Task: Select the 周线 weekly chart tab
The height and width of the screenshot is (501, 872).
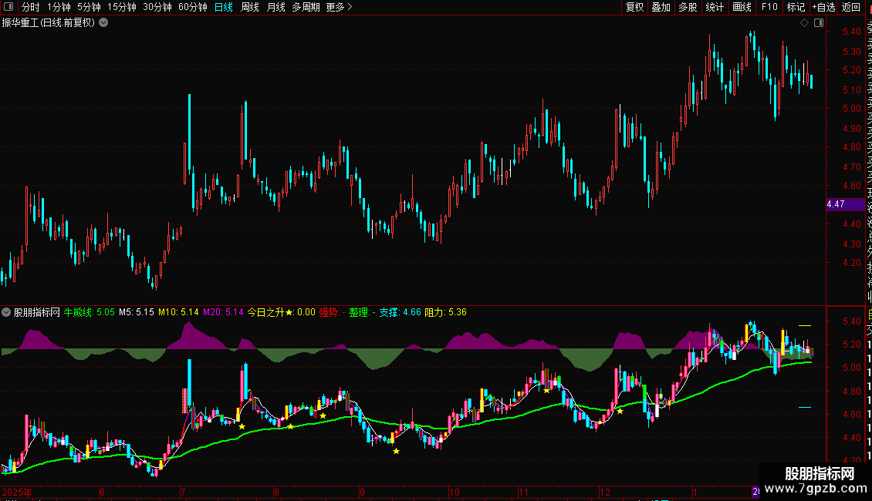Action: click(250, 7)
